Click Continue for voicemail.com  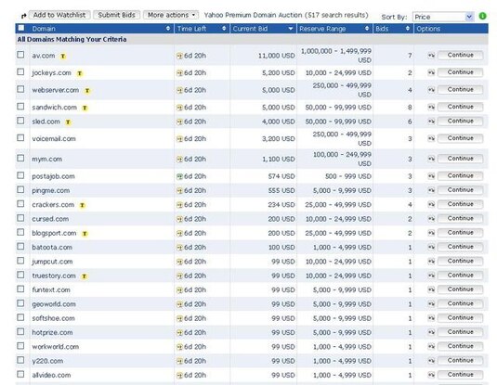[460, 138]
